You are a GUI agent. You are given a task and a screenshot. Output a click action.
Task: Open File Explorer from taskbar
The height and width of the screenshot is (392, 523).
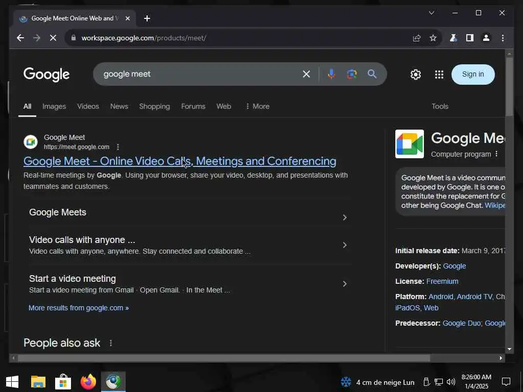pyautogui.click(x=38, y=382)
